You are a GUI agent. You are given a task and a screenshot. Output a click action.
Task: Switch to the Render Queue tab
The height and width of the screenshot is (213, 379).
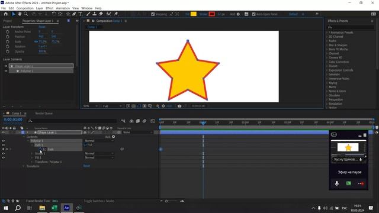point(44,113)
